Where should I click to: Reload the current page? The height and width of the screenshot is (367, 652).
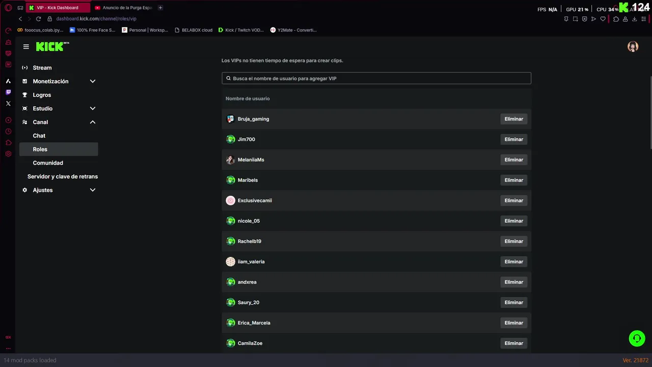[38, 19]
